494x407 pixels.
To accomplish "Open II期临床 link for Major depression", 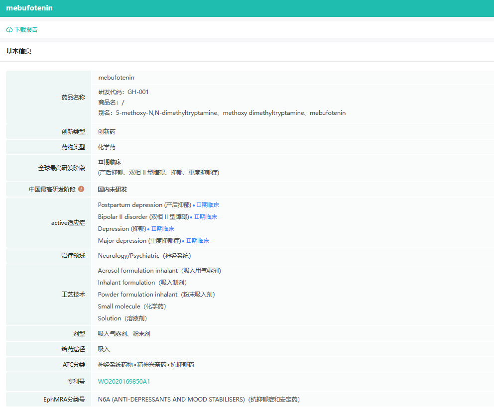I will click(x=197, y=241).
